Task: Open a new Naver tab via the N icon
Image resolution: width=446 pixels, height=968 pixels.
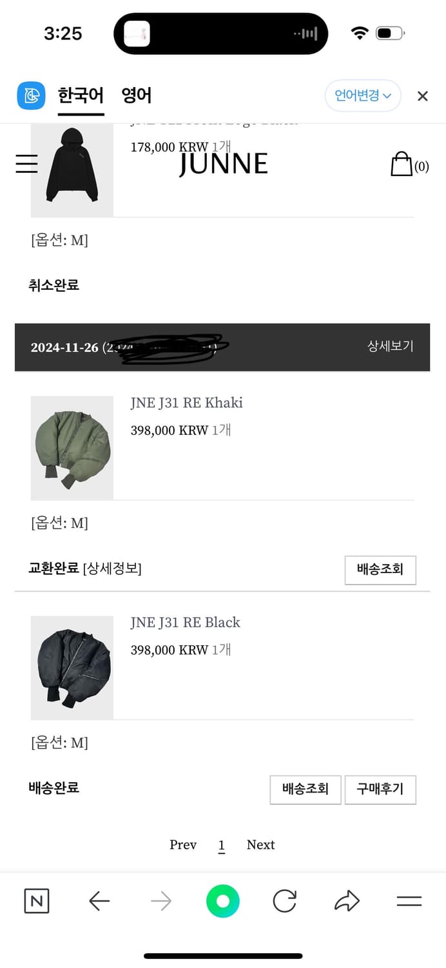Action: pyautogui.click(x=36, y=902)
